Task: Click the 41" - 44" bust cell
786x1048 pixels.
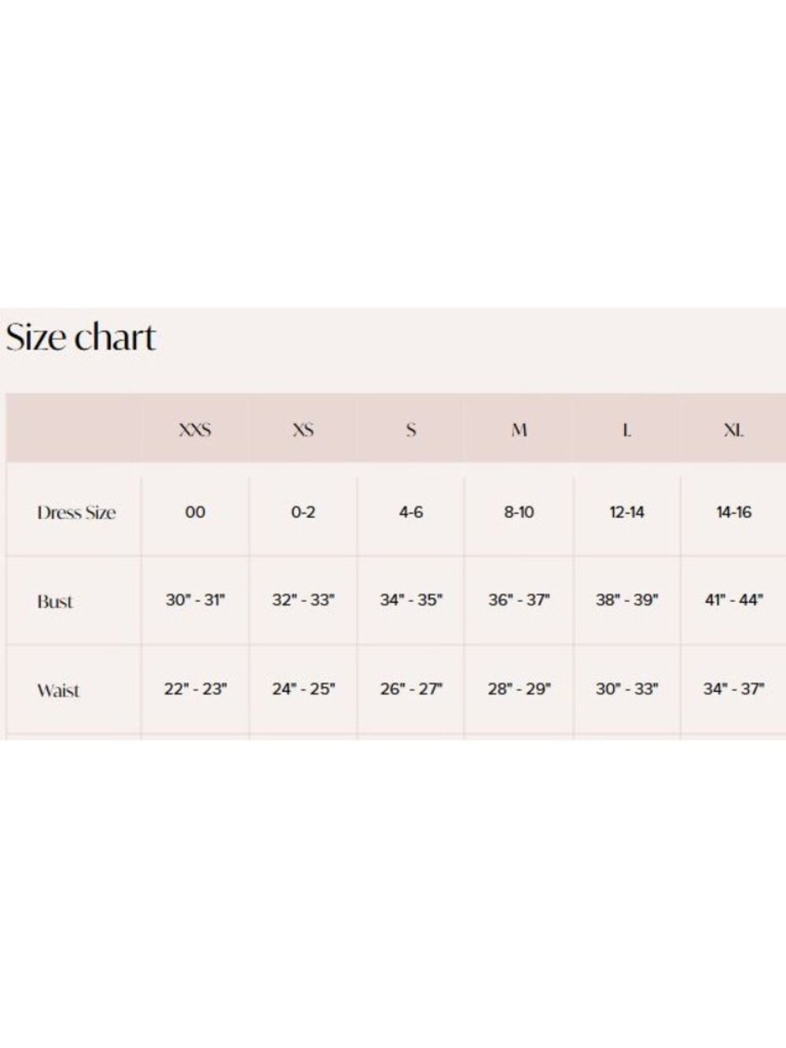Action: [x=733, y=600]
